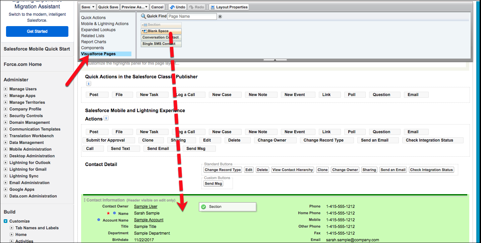Image resolution: width=481 pixels, height=243 pixels.
Task: Expand Security Controls node
Action: (x=6, y=116)
